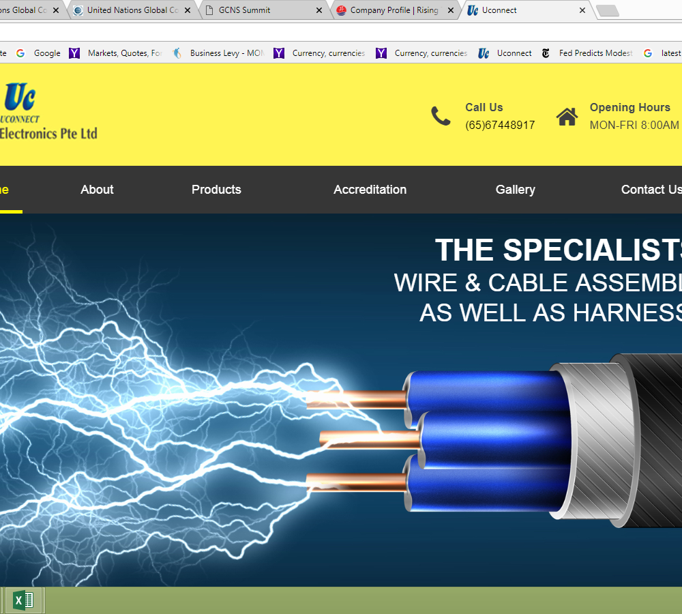Go to the Accreditation page
682x614 pixels.
(x=370, y=190)
